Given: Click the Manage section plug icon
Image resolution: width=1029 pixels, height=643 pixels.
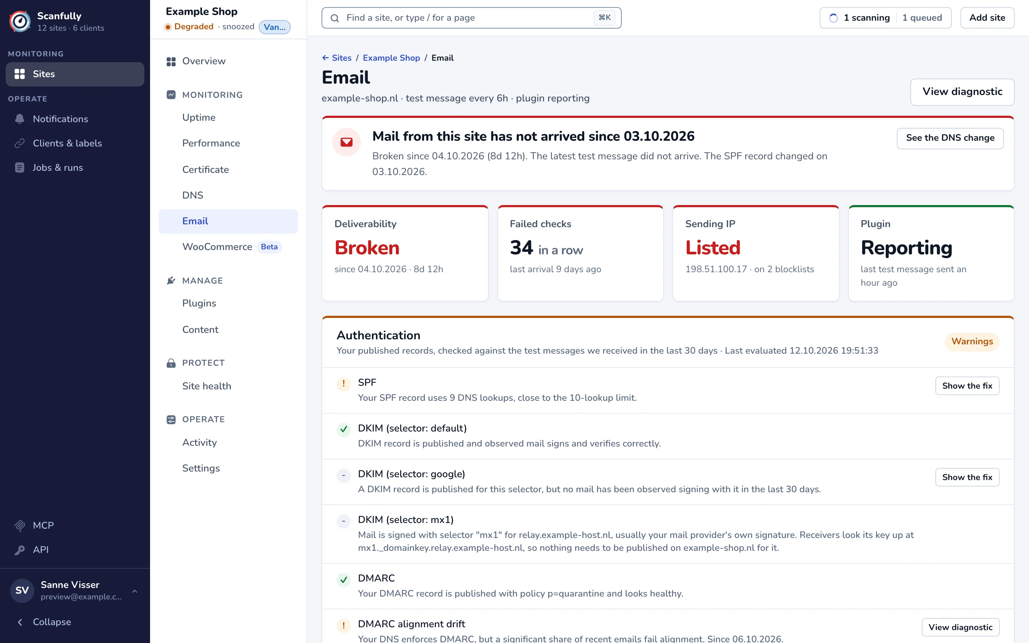Looking at the screenshot, I should click(171, 281).
